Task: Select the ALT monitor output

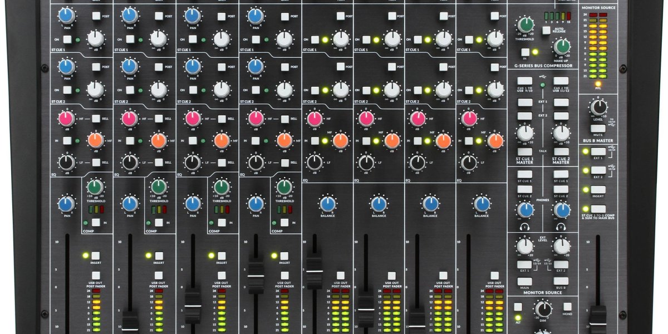Action: (x=518, y=306)
